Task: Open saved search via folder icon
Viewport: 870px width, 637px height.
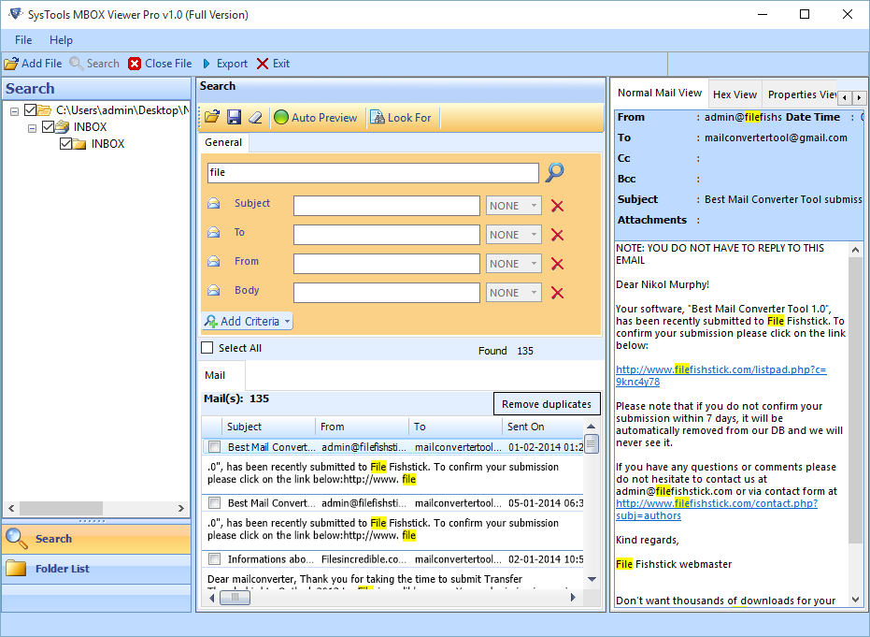Action: pos(212,117)
